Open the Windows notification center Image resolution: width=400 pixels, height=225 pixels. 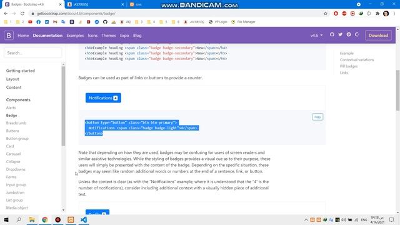pyautogui.click(x=392, y=219)
